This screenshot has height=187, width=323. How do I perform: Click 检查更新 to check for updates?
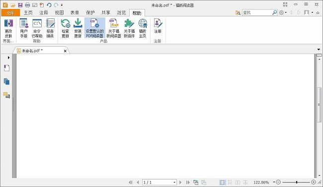[65, 28]
